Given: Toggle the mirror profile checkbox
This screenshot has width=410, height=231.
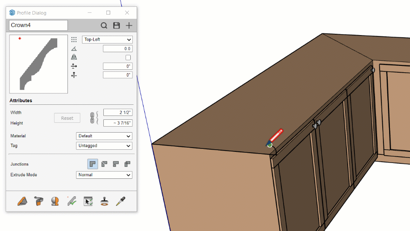Looking at the screenshot, I should point(128,57).
